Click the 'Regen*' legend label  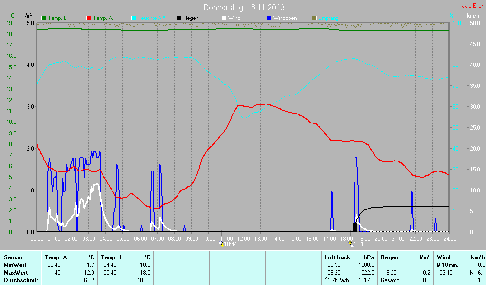tap(192, 19)
